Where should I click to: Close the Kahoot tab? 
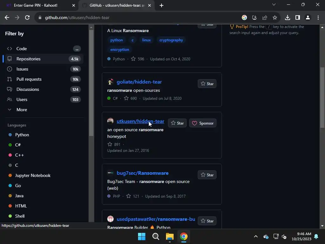[x=73, y=5]
